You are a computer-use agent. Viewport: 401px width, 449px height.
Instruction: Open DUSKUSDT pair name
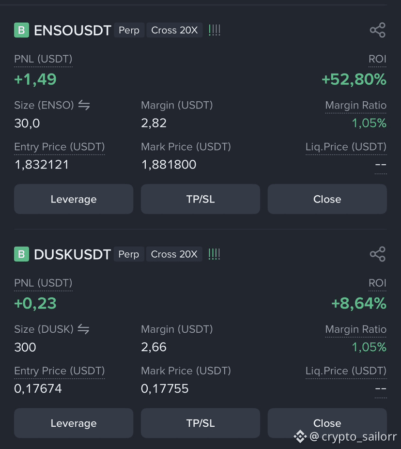tap(72, 254)
